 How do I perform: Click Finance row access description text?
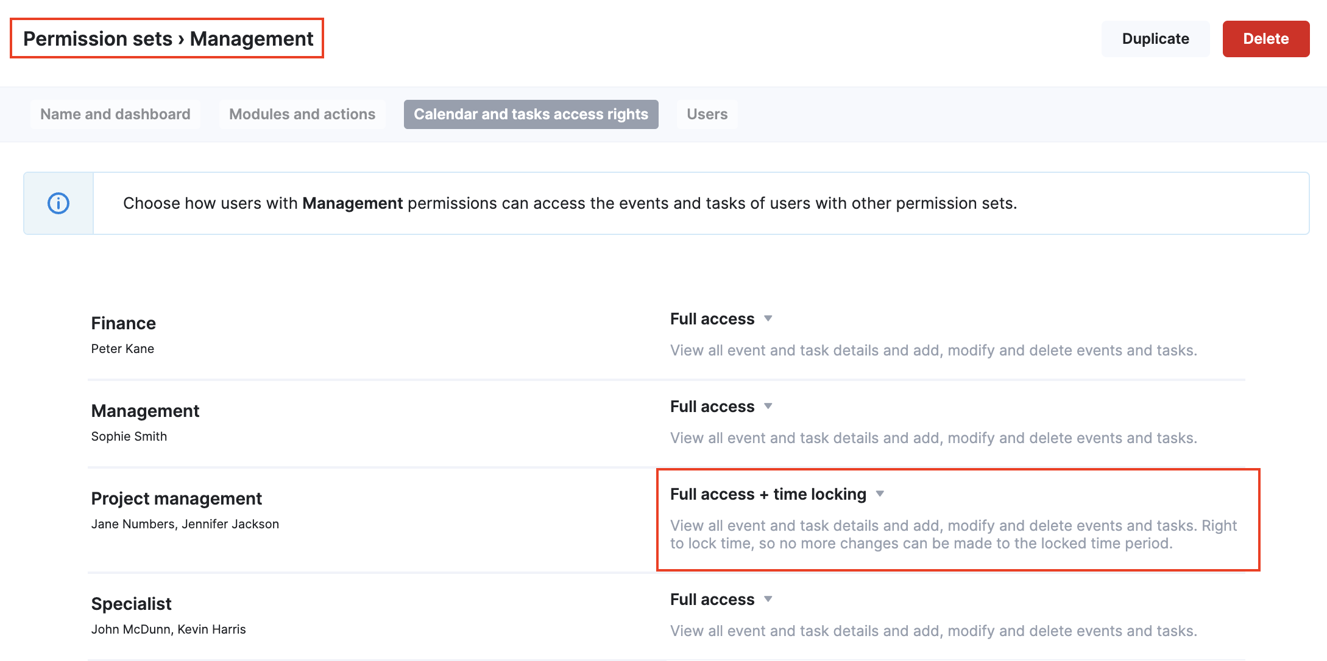coord(933,351)
